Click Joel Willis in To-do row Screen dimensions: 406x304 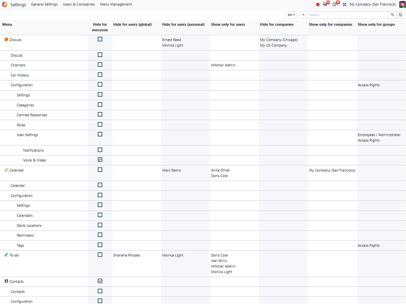[x=219, y=261]
